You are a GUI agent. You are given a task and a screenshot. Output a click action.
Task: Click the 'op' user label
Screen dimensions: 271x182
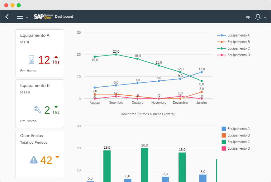click(x=248, y=17)
